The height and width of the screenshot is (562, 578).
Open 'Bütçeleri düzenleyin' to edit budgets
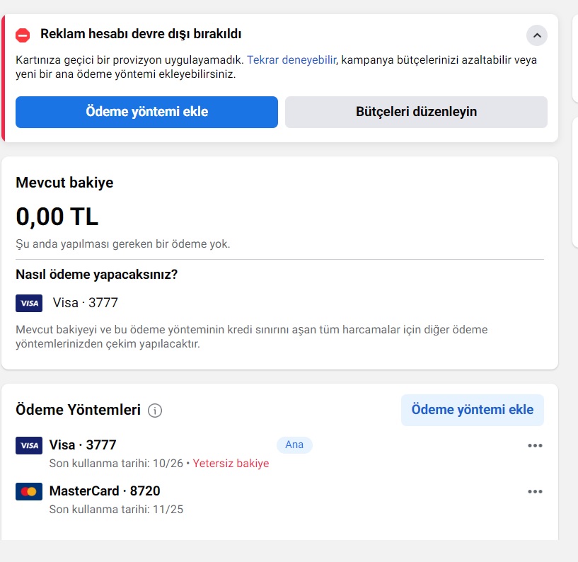416,112
